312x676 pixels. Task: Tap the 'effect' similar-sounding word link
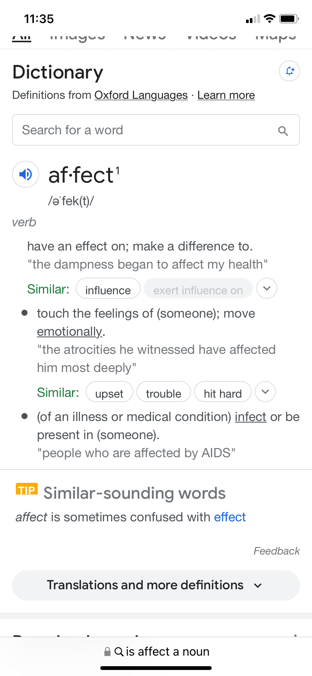click(230, 517)
